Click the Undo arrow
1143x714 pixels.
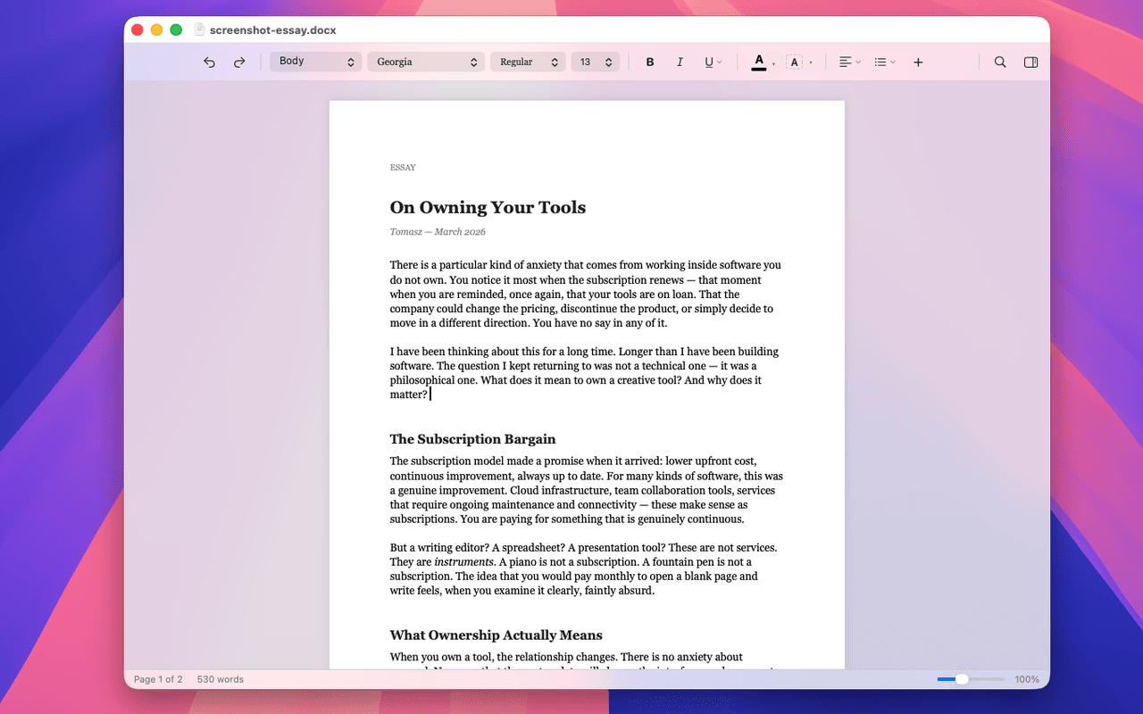tap(209, 62)
